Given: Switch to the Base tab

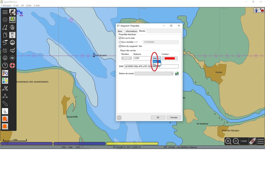Looking at the screenshot, I should [120, 31].
